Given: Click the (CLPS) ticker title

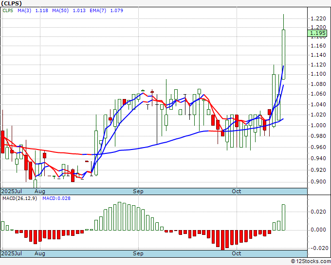Looking at the screenshot, I should click(12, 3).
